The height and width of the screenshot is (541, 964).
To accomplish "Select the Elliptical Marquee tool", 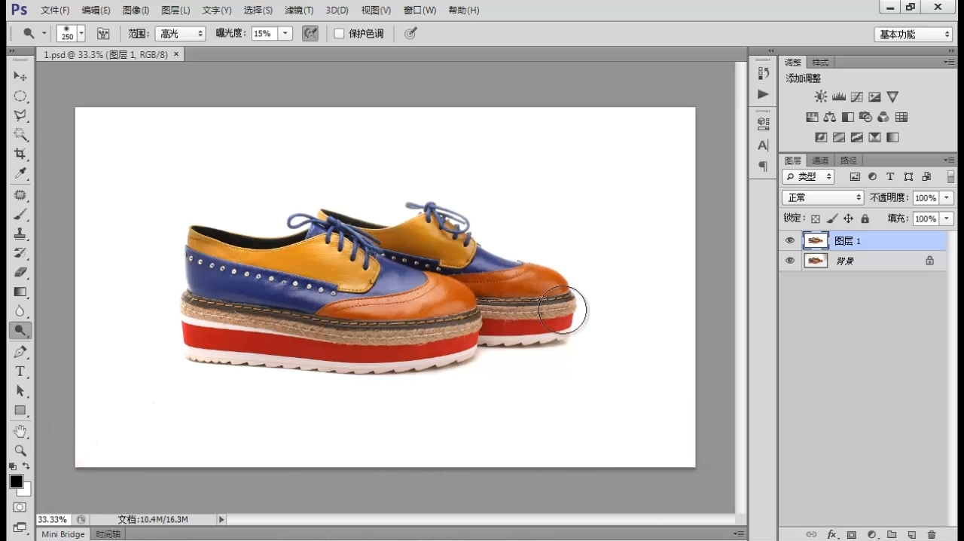I will [x=20, y=96].
